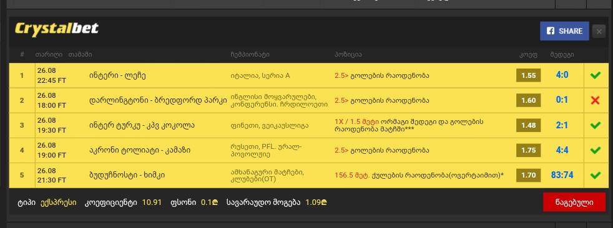The image size is (613, 228).
Task: Select match ინტერ ტურკუ - კპვ კოკოლა
Action: click(x=142, y=126)
